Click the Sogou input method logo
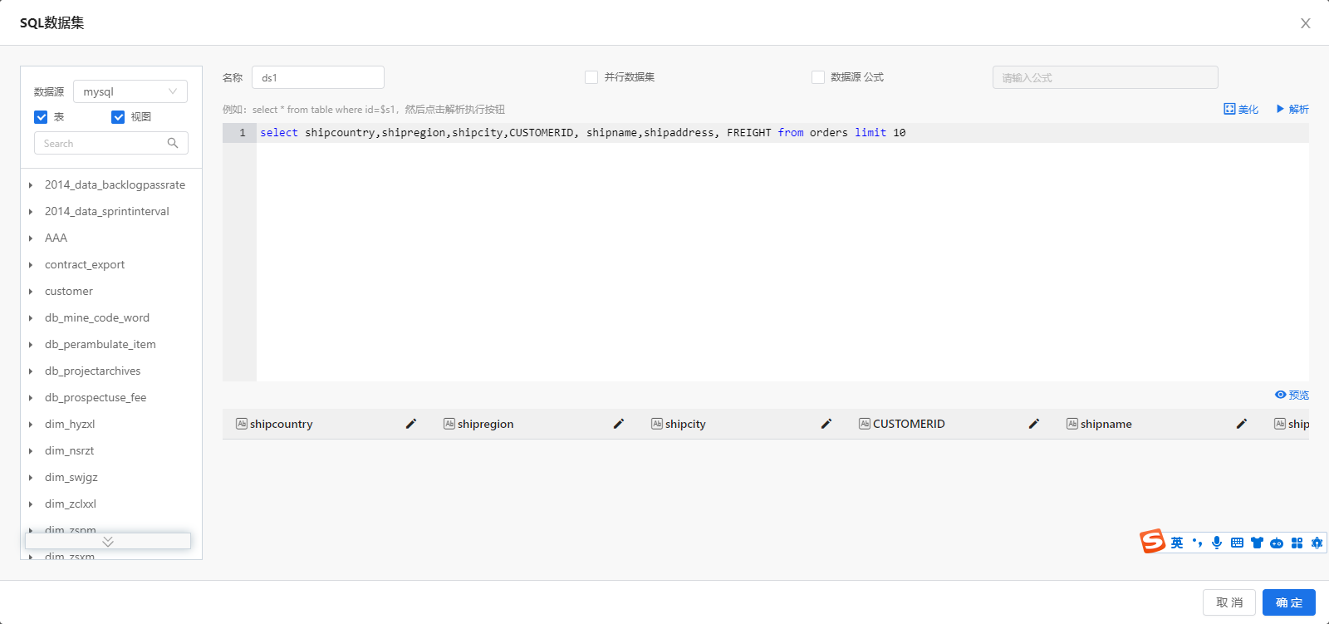 pos(1153,541)
